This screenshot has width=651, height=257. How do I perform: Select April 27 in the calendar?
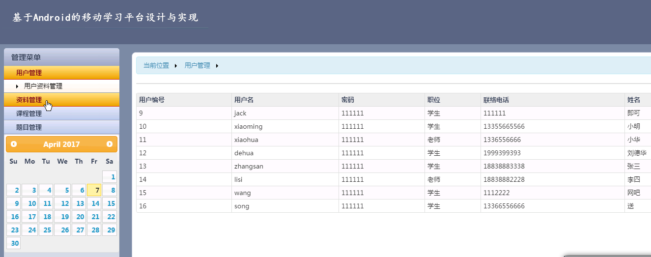tap(79, 230)
